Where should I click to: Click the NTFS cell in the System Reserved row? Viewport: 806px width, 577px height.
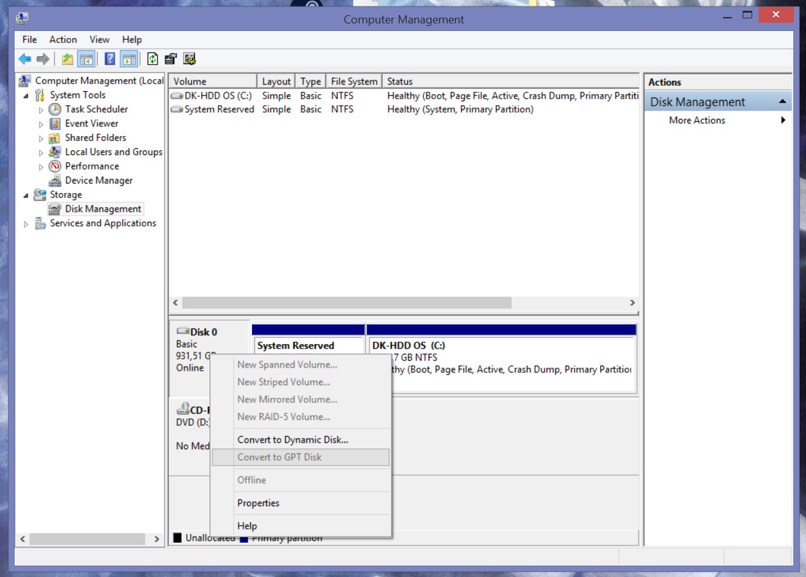[x=343, y=109]
